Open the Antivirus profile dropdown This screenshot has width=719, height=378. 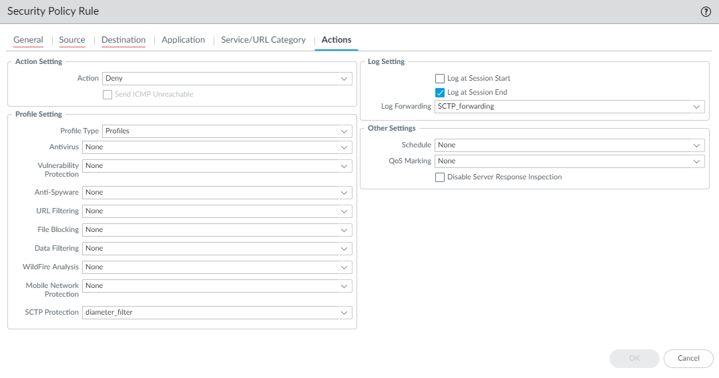[217, 147]
